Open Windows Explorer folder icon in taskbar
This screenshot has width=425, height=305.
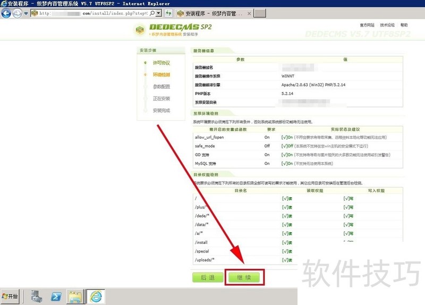75,297
